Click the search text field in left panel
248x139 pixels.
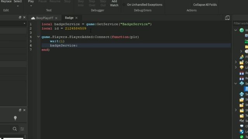[x=5, y=129]
